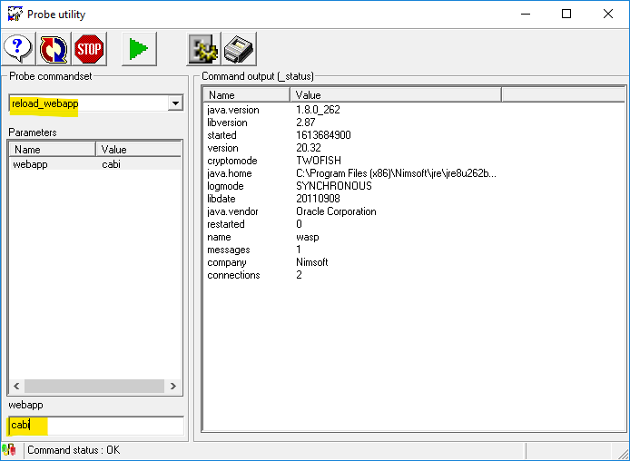Click the red-blue refresh arrows icon

[54, 47]
